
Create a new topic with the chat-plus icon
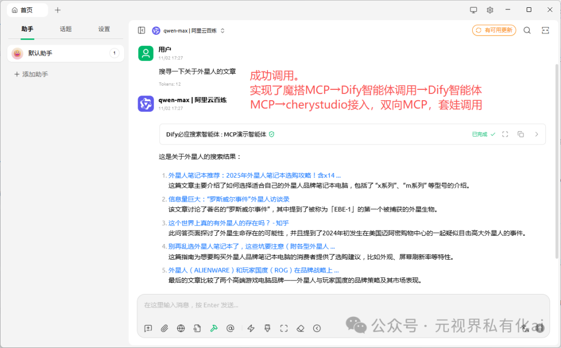coord(148,328)
